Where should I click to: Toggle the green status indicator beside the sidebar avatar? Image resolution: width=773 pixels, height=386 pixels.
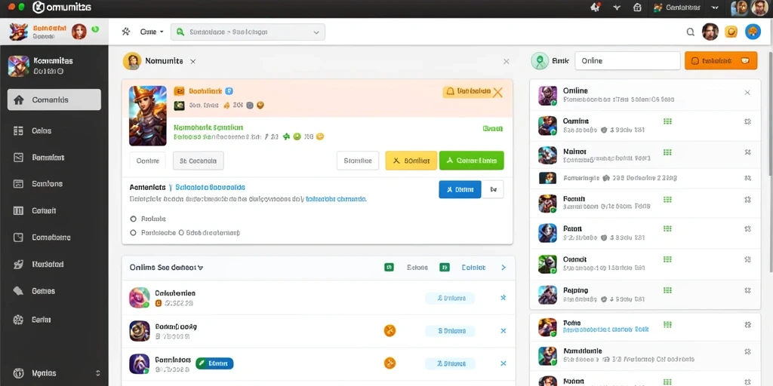95,29
